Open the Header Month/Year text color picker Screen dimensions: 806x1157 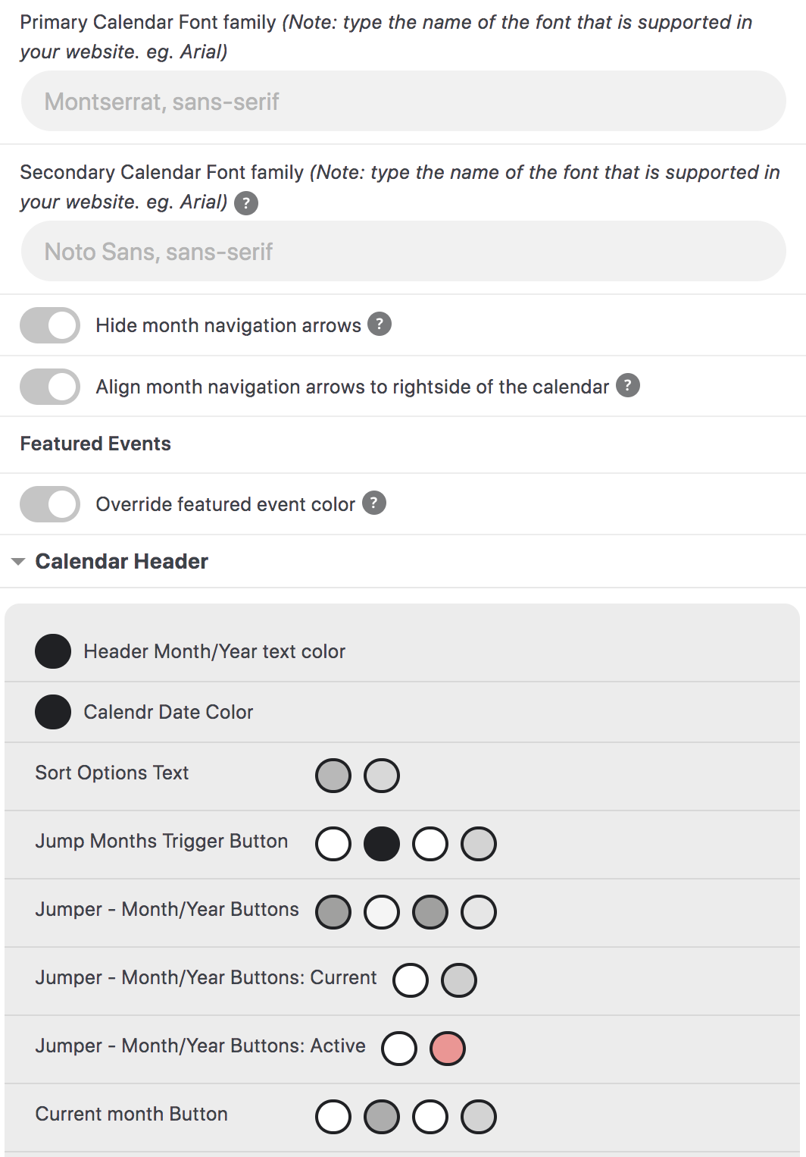[x=52, y=651]
